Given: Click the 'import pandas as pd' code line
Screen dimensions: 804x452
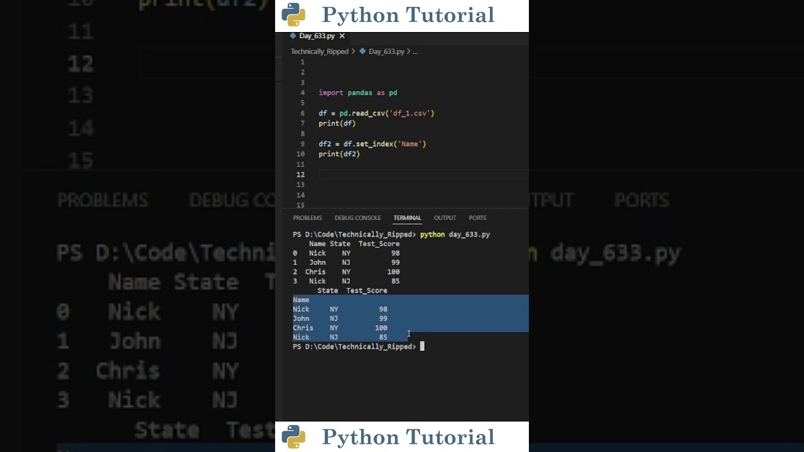Looking at the screenshot, I should click(358, 93).
